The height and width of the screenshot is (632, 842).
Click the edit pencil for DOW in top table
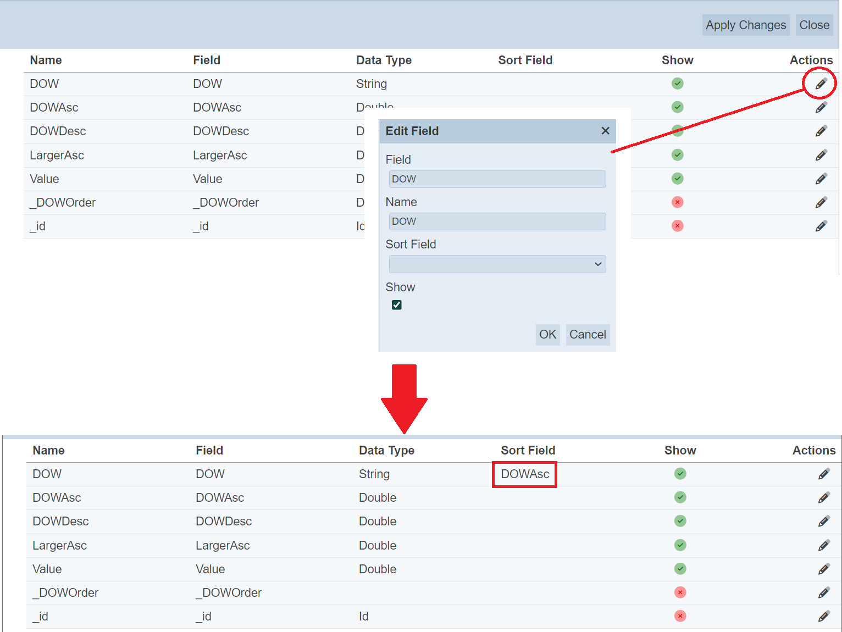pos(821,84)
